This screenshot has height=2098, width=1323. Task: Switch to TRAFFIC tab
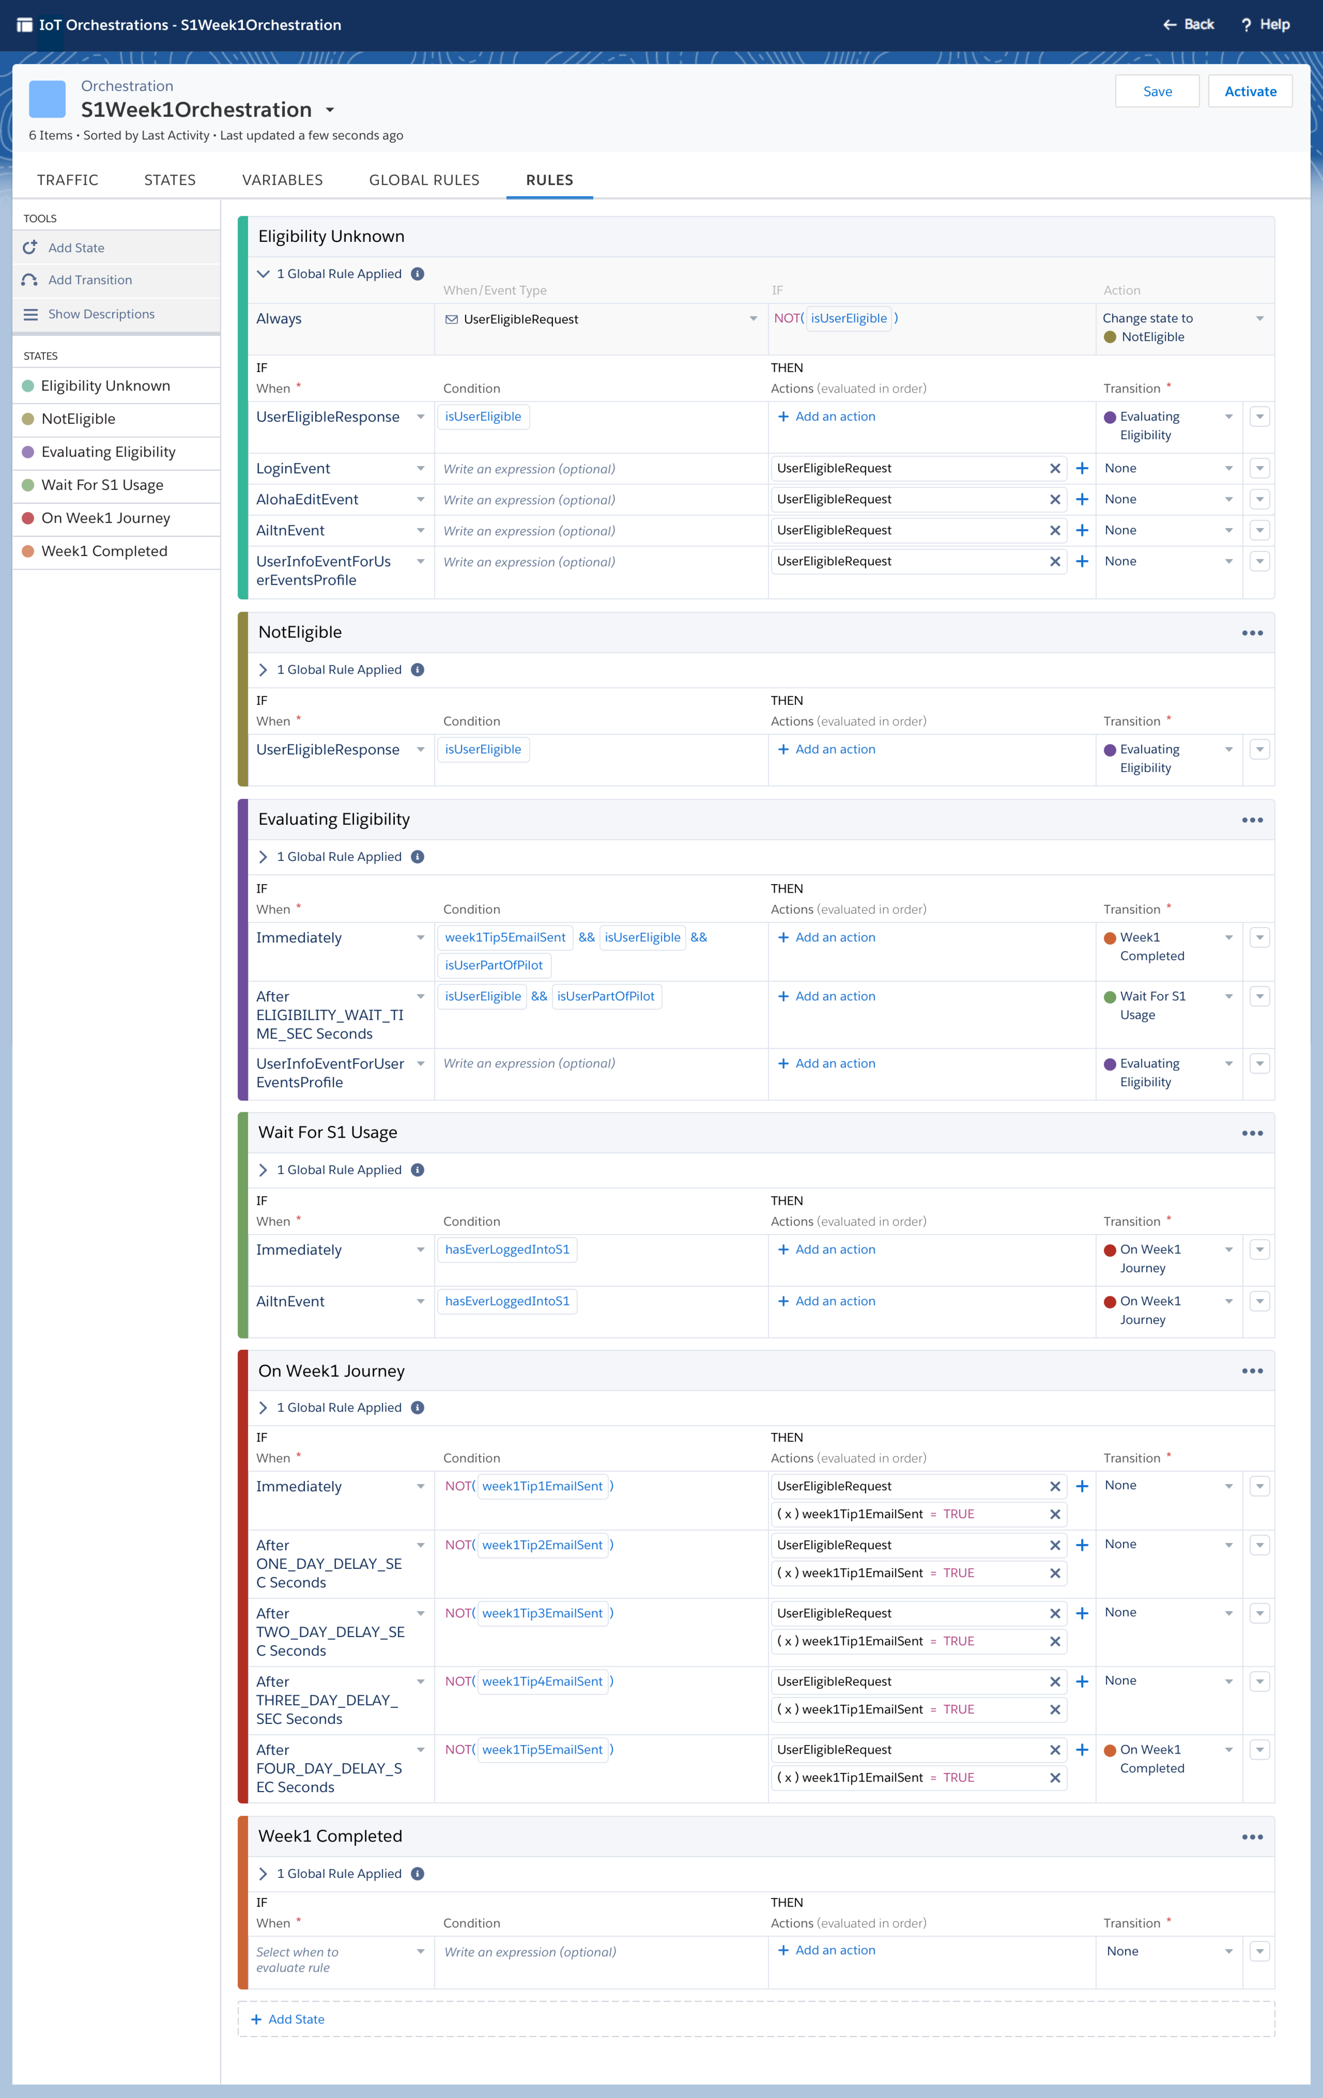pos(67,179)
